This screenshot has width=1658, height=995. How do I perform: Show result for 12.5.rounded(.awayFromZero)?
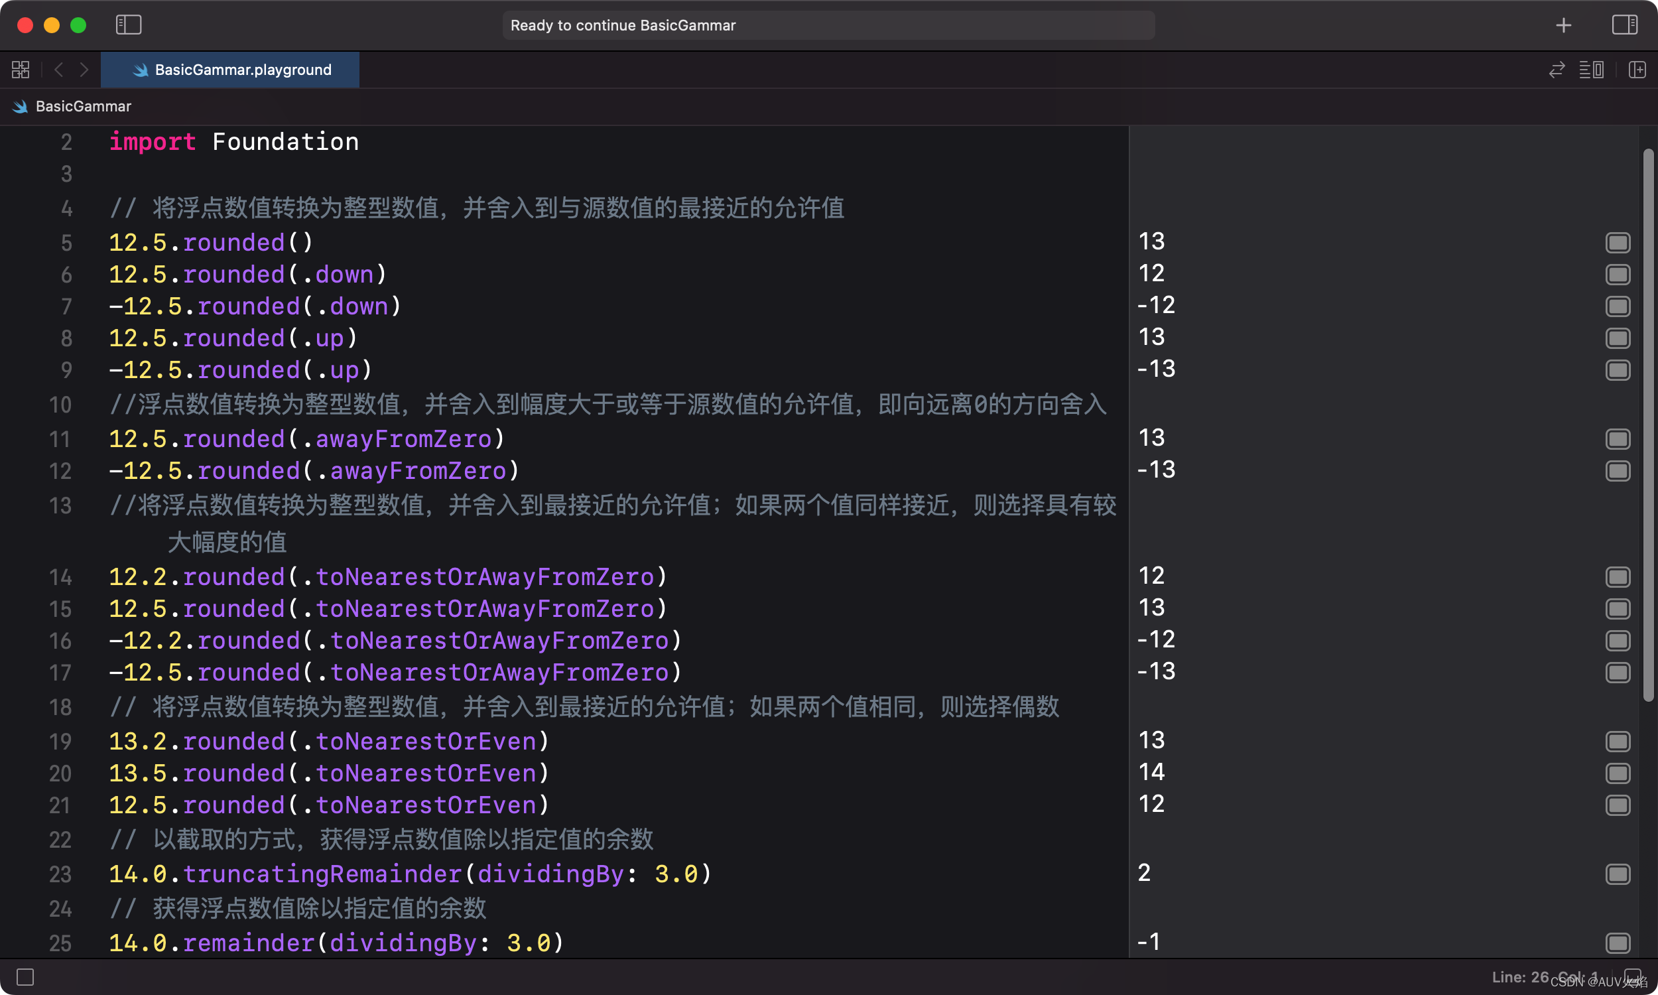[x=1617, y=439]
